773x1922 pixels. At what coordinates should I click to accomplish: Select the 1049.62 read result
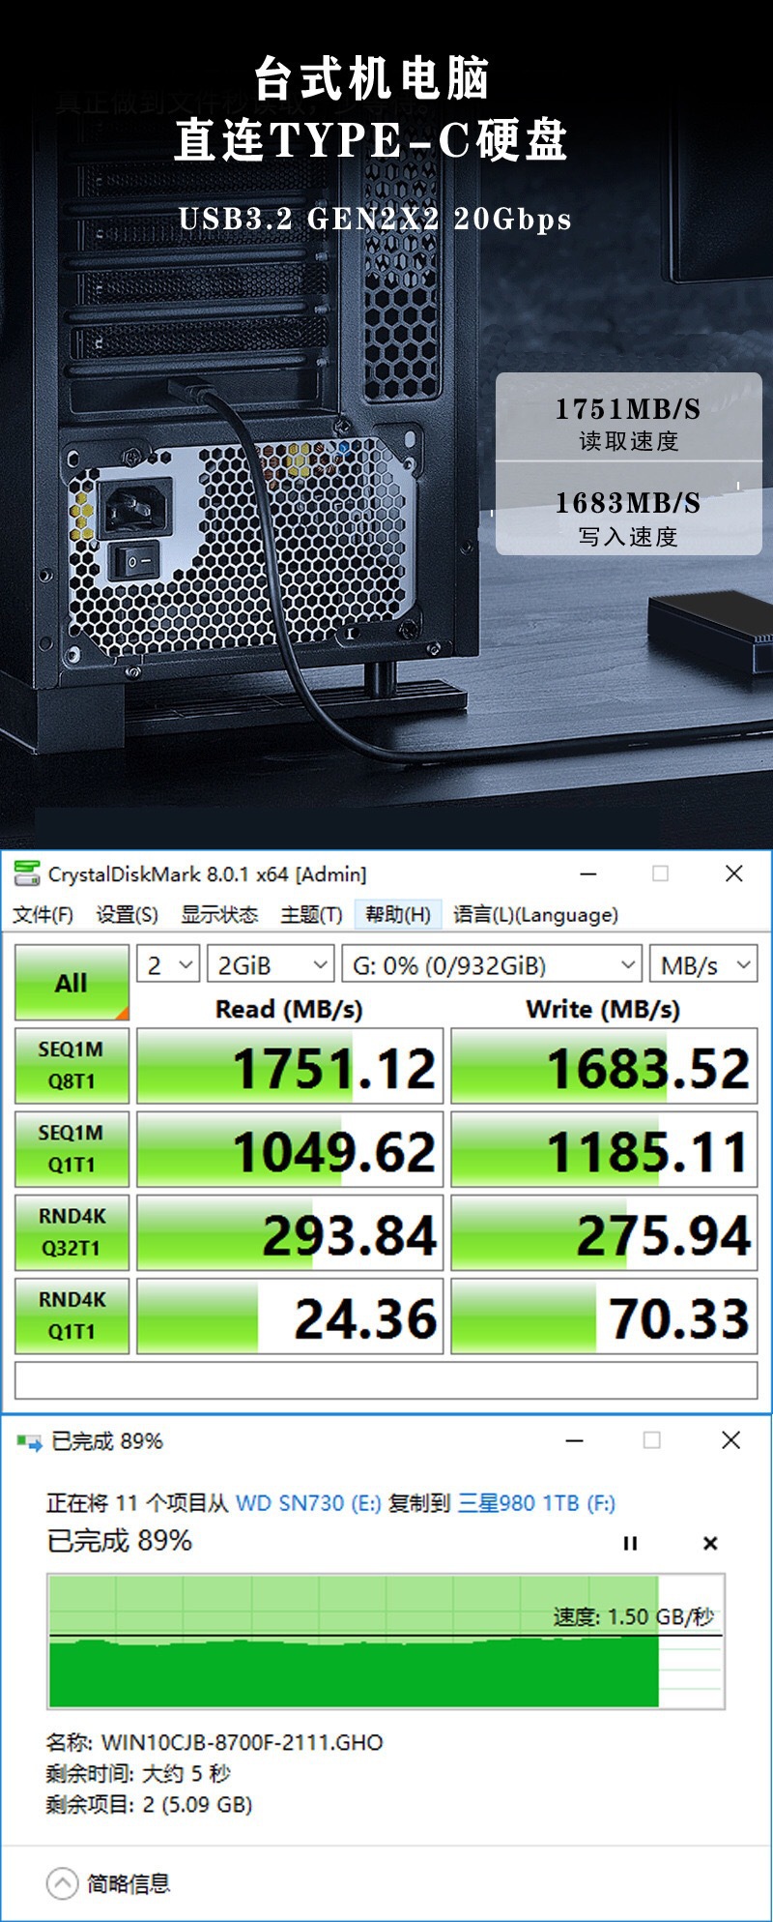click(x=290, y=1149)
